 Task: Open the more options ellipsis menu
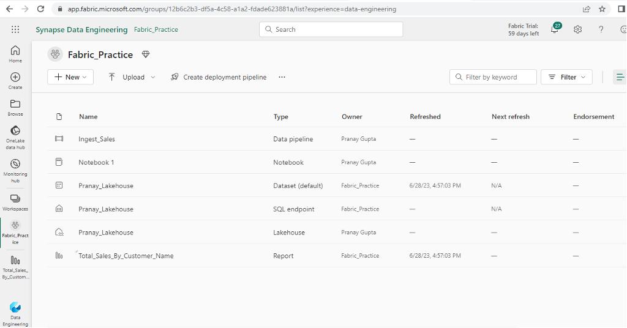tap(282, 77)
